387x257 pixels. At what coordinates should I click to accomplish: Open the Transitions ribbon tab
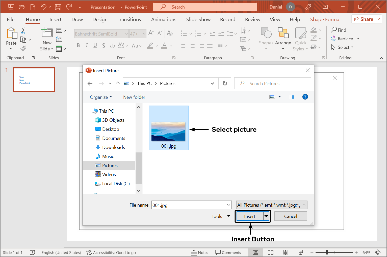[129, 19]
